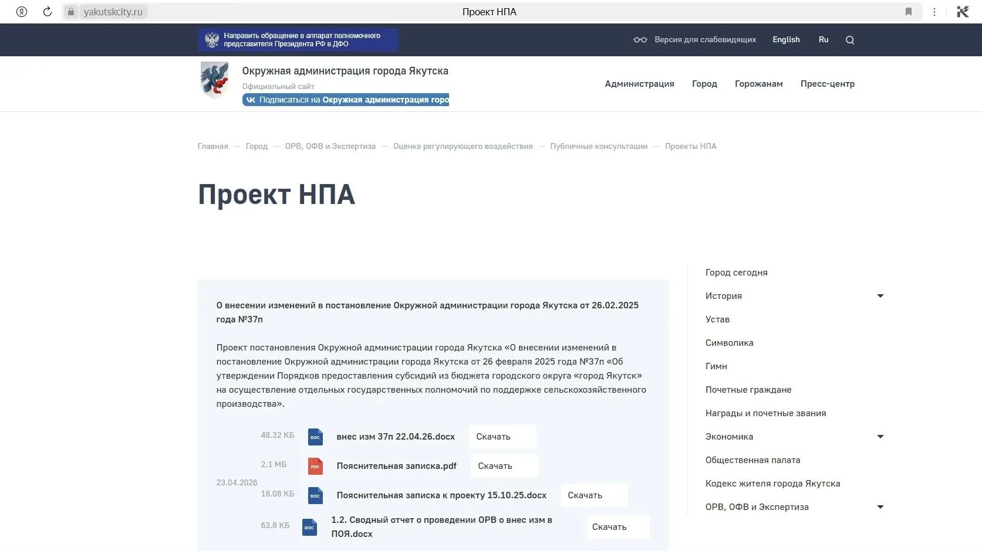This screenshot has width=982, height=551.
Task: Open Устав sidebar link
Action: [717, 319]
